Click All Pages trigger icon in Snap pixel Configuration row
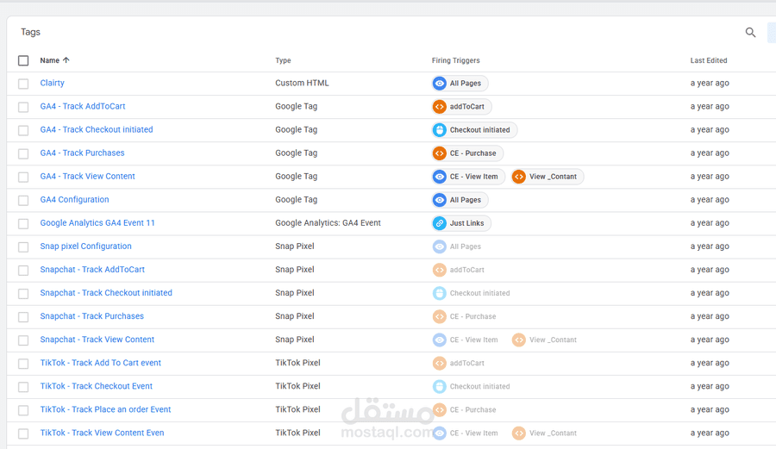 [440, 246]
